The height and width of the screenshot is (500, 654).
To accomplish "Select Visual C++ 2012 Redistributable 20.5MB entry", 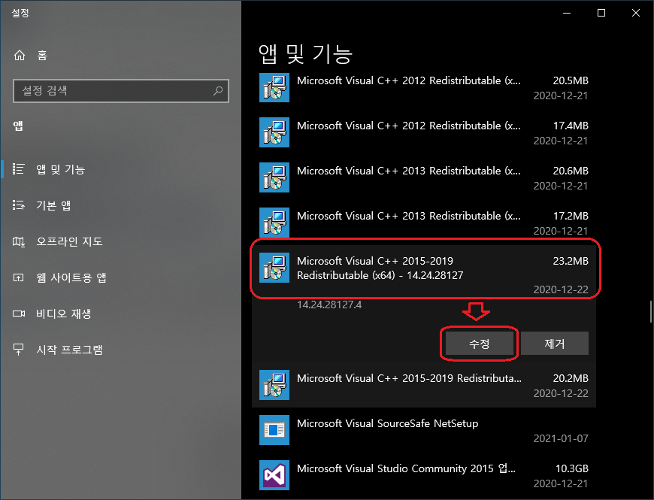I will coord(424,87).
